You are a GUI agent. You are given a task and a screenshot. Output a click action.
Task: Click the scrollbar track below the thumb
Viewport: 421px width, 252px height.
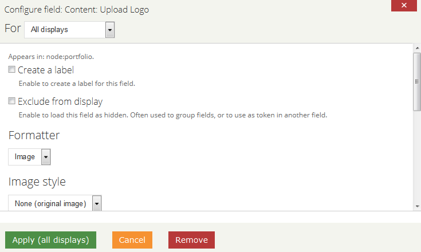click(417, 156)
